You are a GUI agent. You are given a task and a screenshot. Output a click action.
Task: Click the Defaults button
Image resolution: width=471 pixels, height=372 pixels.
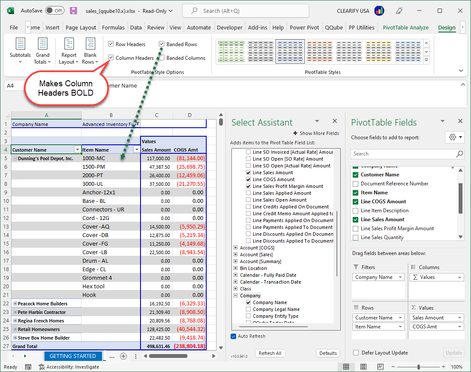coord(328,353)
